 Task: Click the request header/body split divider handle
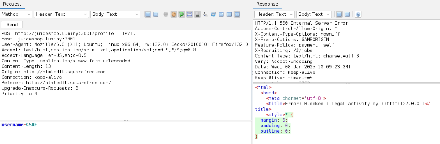click(x=126, y=120)
